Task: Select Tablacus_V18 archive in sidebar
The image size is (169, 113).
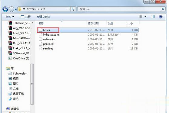Action: click(x=19, y=23)
